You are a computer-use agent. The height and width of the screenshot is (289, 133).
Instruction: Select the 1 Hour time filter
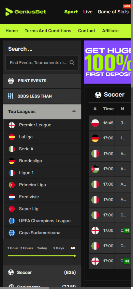[13, 248]
